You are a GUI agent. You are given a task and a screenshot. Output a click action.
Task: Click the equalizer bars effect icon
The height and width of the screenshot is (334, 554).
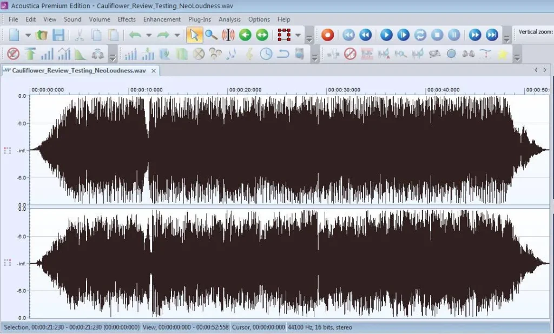(130, 54)
